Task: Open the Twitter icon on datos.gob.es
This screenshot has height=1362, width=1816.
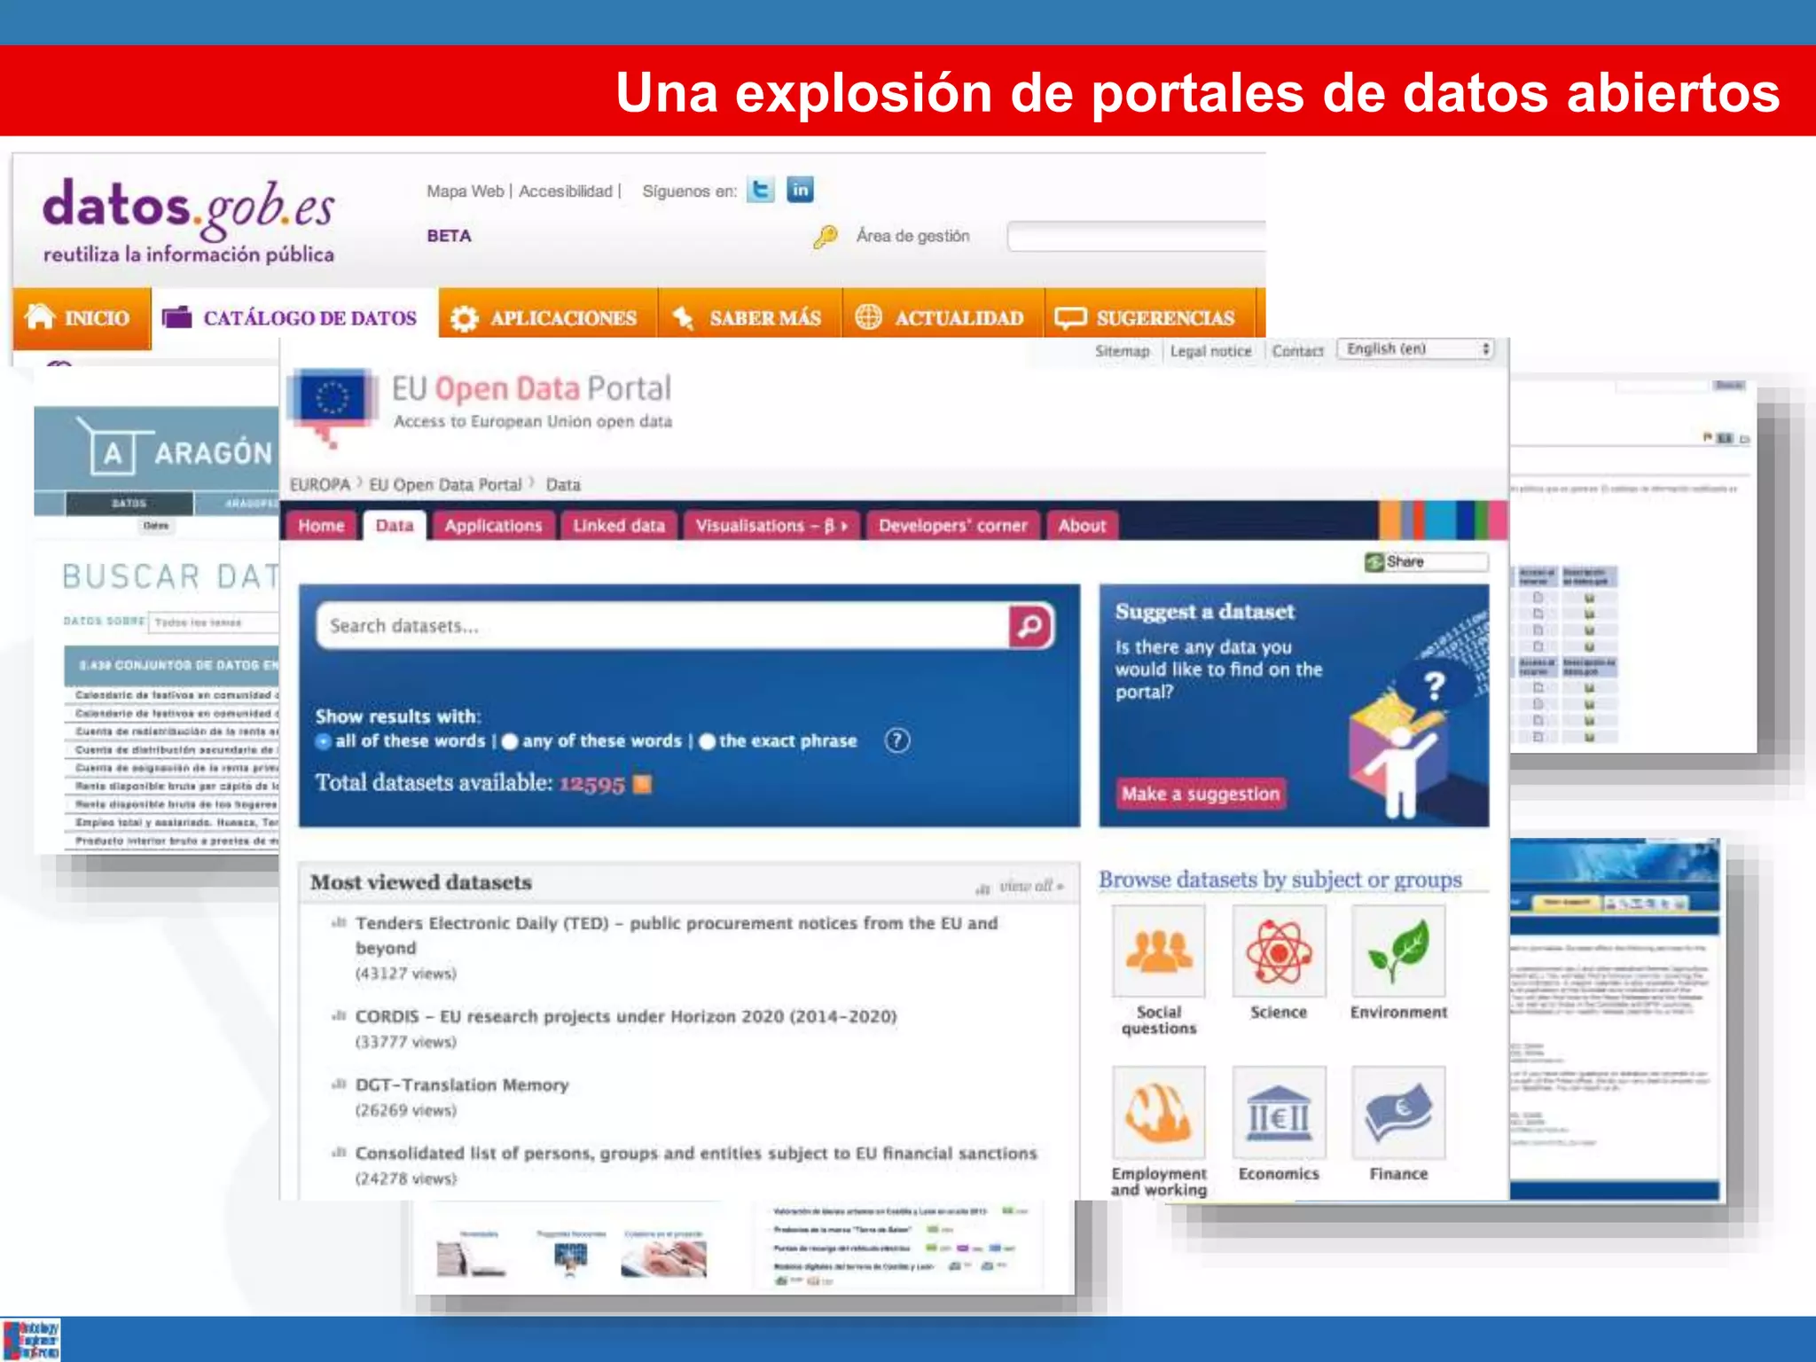Action: pyautogui.click(x=761, y=190)
